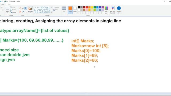Image resolution: width=171 pixels, height=96 pixels.
Task: Pick the black color swatch
Action: [79, 7]
